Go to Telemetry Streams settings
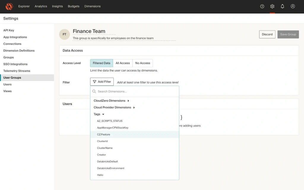Viewport: 304px width, 190px height. coord(17,71)
